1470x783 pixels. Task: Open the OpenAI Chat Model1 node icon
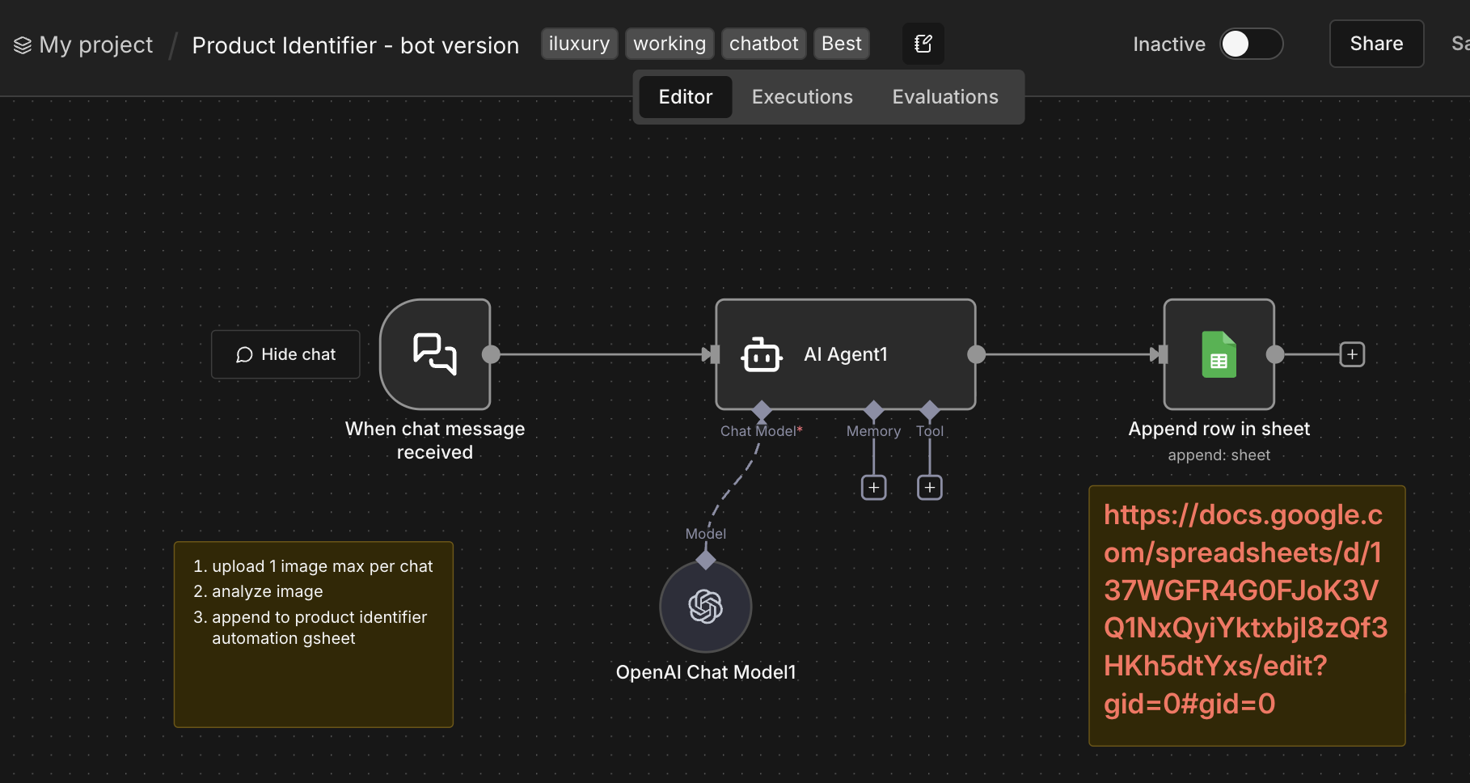(705, 607)
